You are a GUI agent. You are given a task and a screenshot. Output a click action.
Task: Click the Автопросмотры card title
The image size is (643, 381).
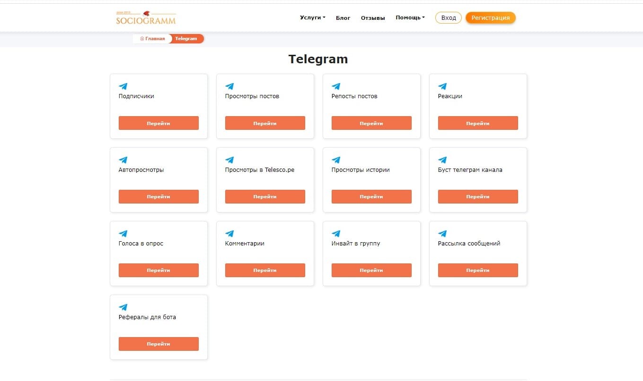click(141, 170)
